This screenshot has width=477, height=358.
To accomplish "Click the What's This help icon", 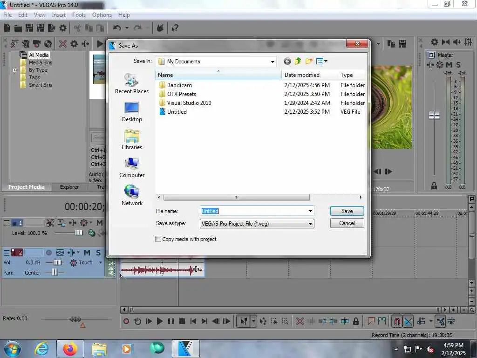I will pos(175,28).
